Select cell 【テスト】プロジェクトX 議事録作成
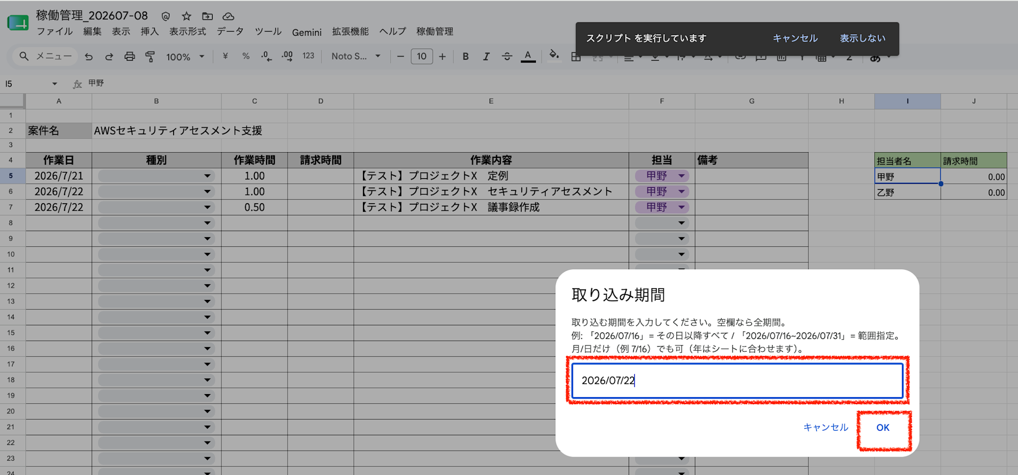 [491, 208]
